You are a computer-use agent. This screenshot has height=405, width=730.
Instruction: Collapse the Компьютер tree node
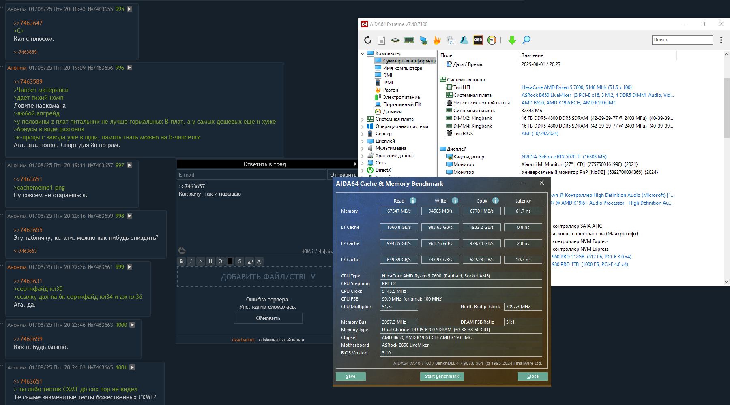coord(363,53)
